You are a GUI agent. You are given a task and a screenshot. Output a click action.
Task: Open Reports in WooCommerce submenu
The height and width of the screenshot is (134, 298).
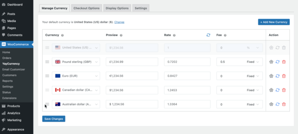point(7,81)
